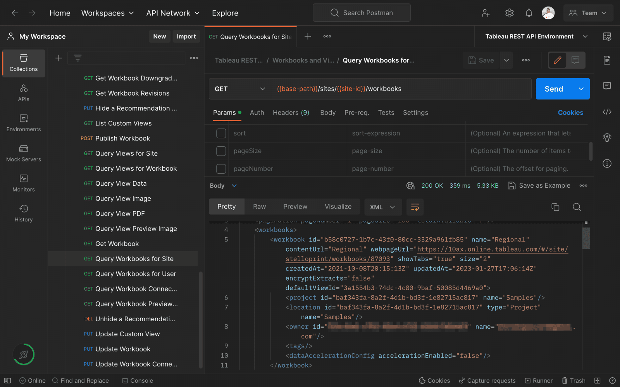The width and height of the screenshot is (620, 387).
Task: Search within the response body
Action: pos(577,207)
